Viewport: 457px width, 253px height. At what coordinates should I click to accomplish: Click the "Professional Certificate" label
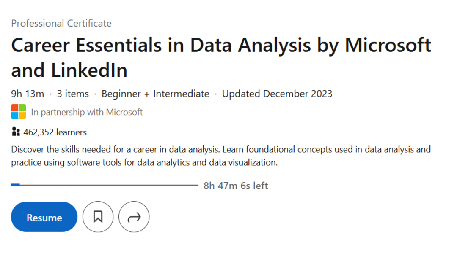pos(61,23)
